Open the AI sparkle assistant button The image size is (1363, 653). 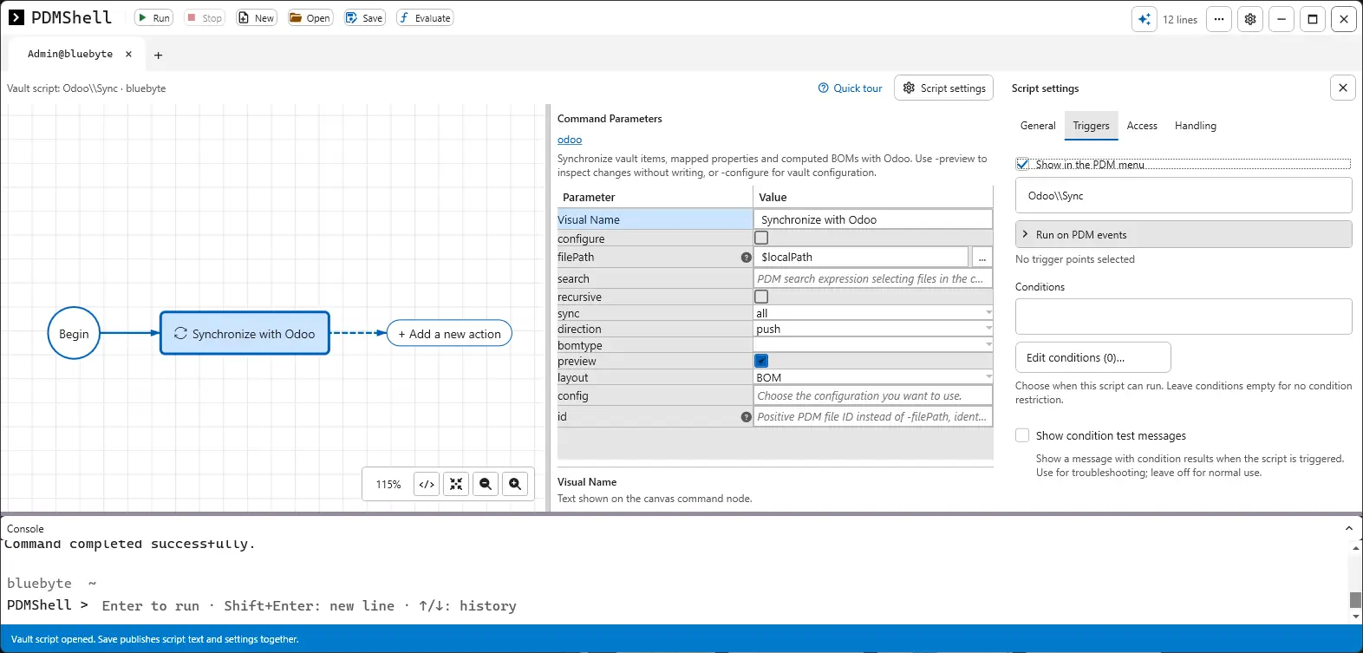(1145, 19)
